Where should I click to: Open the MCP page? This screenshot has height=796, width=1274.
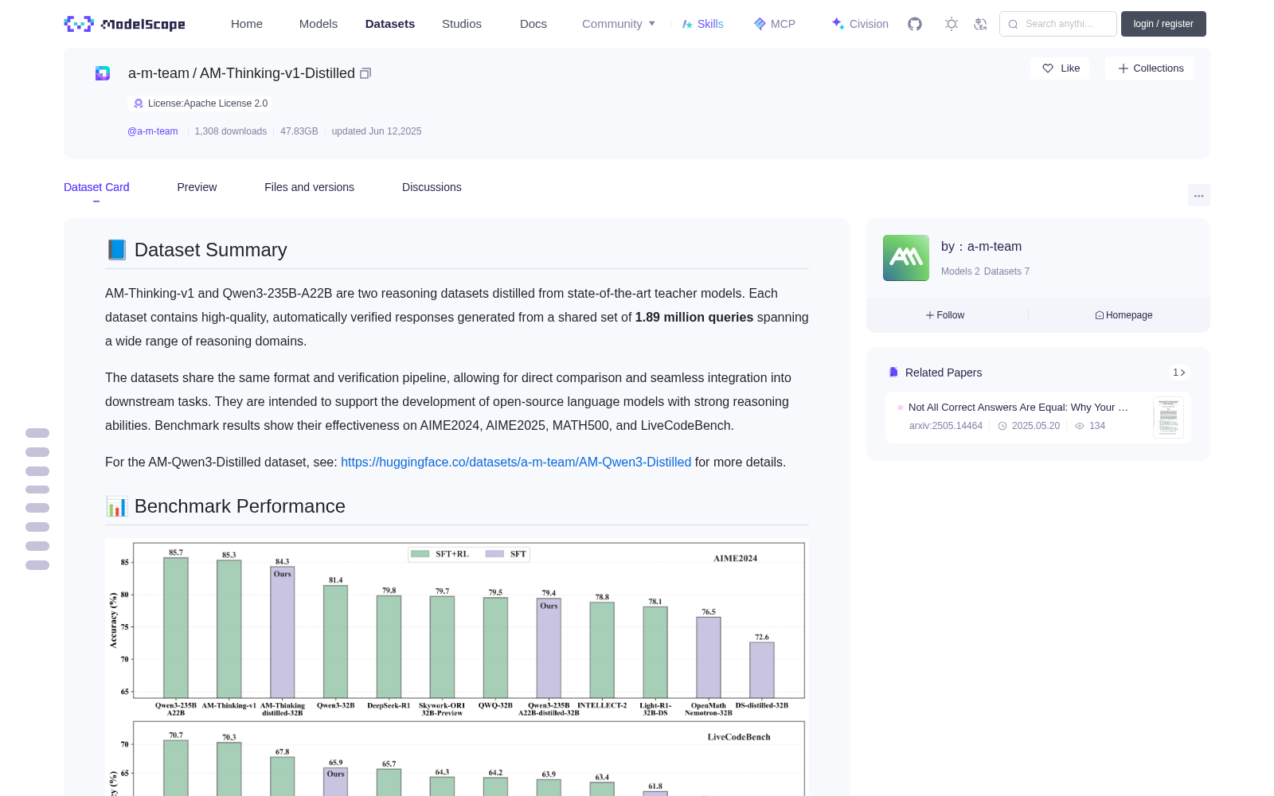[x=775, y=24]
